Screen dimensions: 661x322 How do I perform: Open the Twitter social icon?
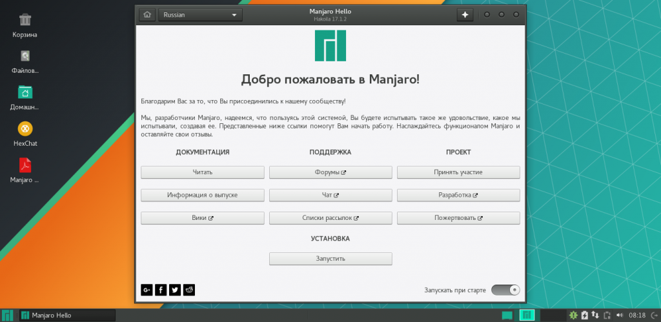click(x=175, y=290)
